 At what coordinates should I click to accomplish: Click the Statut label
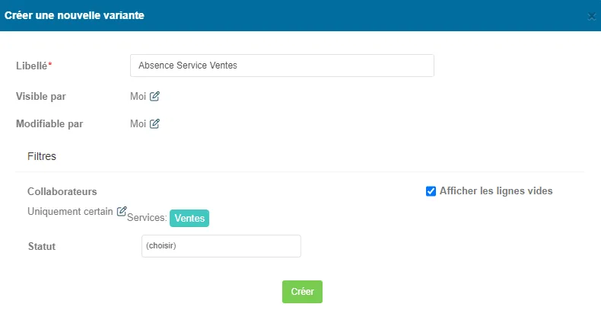click(42, 246)
